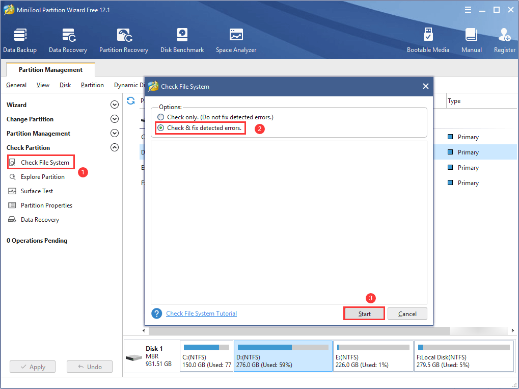Click the horizontal scrollbar thumb

coord(299,330)
